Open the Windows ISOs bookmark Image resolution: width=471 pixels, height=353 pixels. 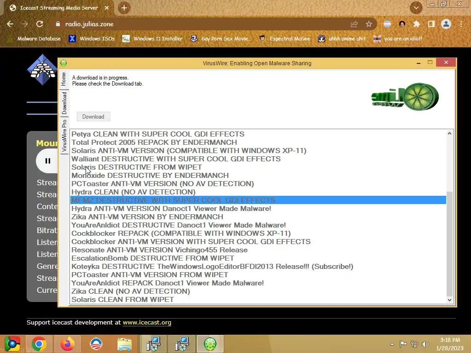(92, 39)
